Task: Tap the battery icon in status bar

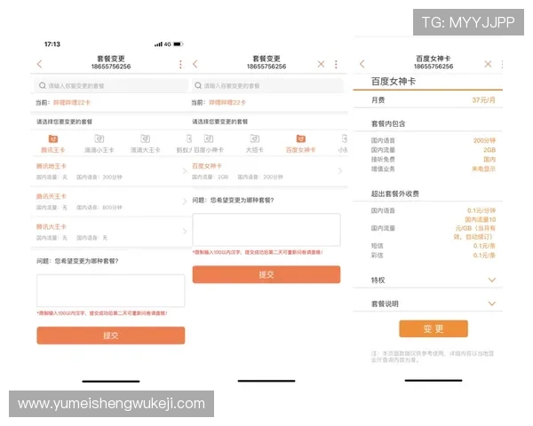Action: (179, 44)
